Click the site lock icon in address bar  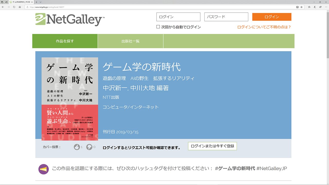27,7
